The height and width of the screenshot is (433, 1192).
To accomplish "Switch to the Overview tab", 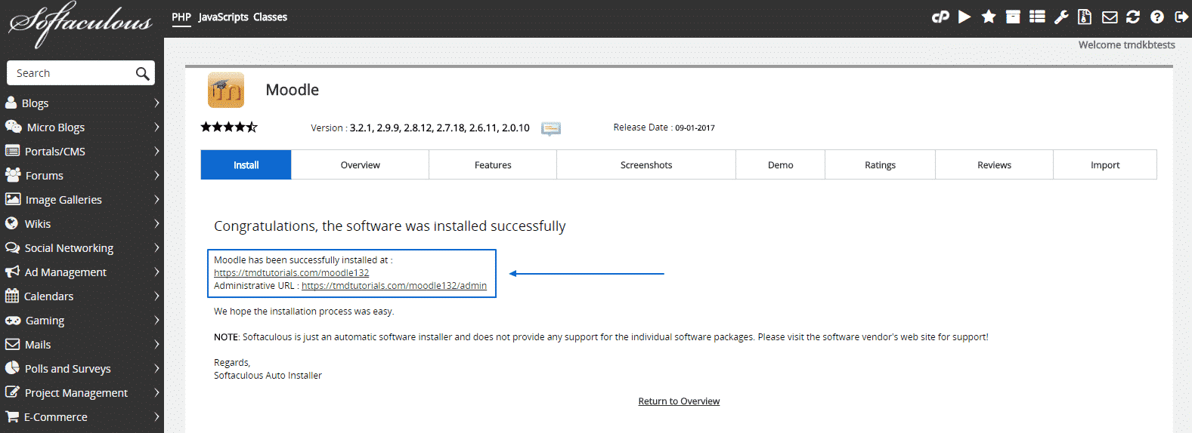I will point(360,164).
